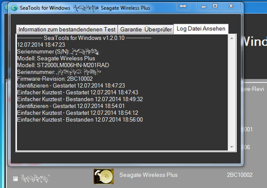Click the 2BC10002 firmware value in main window
This screenshot has width=267, height=188.
pos(239,175)
